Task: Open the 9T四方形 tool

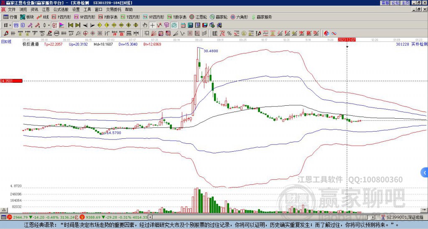Action: click(153, 17)
